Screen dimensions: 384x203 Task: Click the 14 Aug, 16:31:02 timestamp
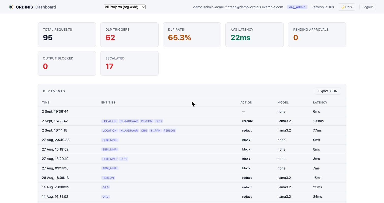point(55,197)
